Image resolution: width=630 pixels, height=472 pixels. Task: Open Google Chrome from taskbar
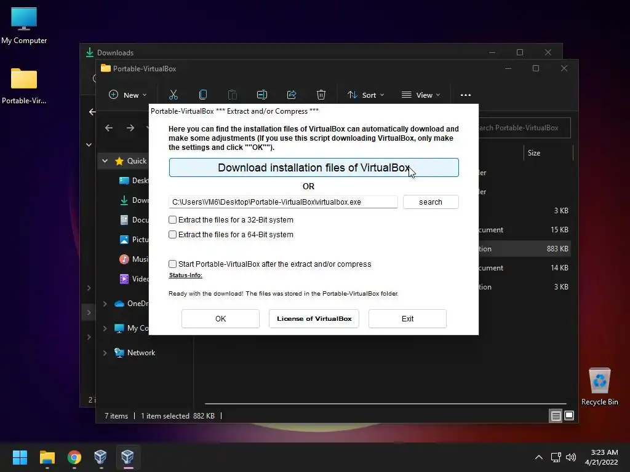[x=74, y=457]
